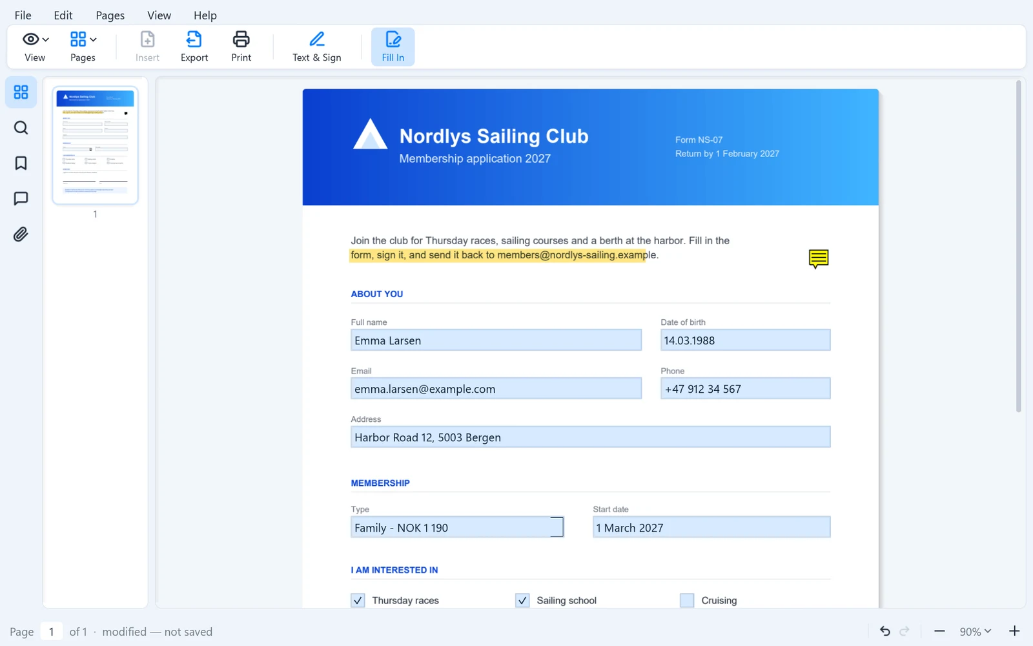This screenshot has height=646, width=1033.
Task: Click the Start date field
Action: tap(711, 527)
